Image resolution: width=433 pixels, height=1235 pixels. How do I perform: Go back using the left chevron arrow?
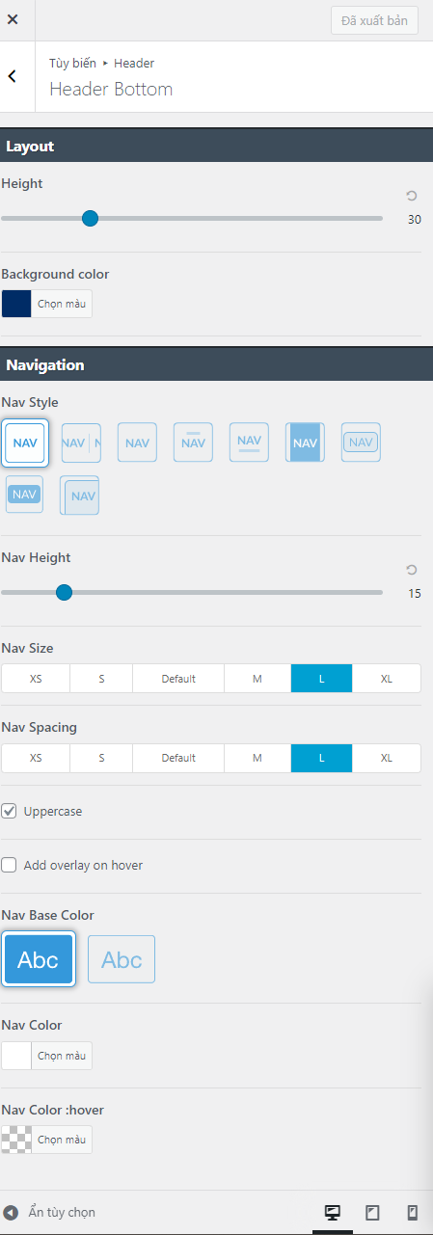coord(13,76)
